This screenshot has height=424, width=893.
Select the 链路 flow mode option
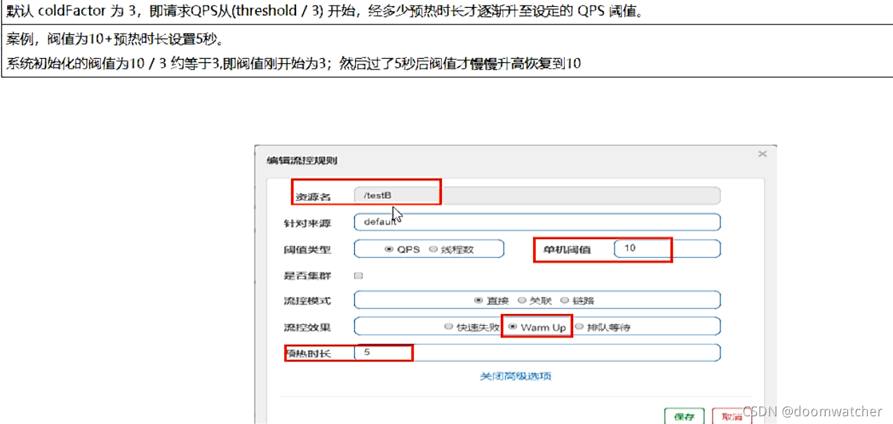coord(565,300)
